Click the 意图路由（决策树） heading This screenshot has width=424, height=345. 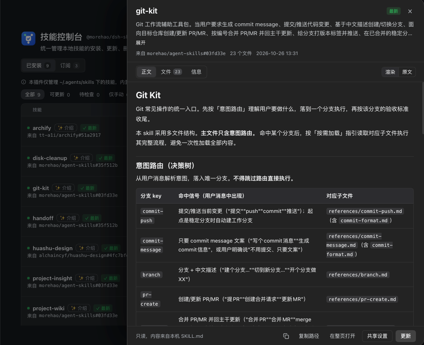(x=165, y=166)
